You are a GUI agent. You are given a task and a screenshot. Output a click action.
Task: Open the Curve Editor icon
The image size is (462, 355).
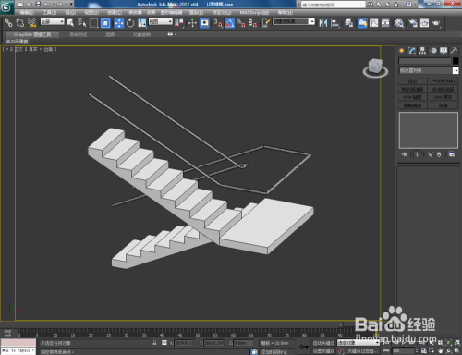click(374, 23)
